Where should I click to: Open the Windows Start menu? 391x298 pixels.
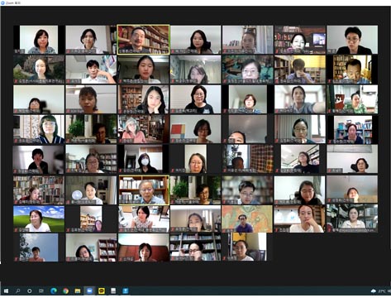point(6,291)
